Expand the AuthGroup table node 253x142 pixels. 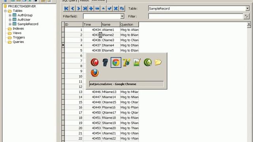click(10, 15)
